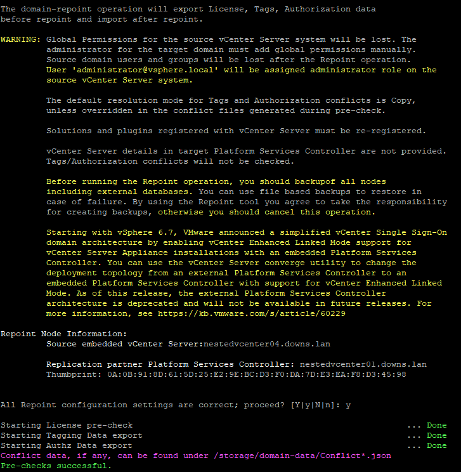Click the 'Starting Authz Data export' line
Viewport: 461px width, 472px height.
point(66,445)
